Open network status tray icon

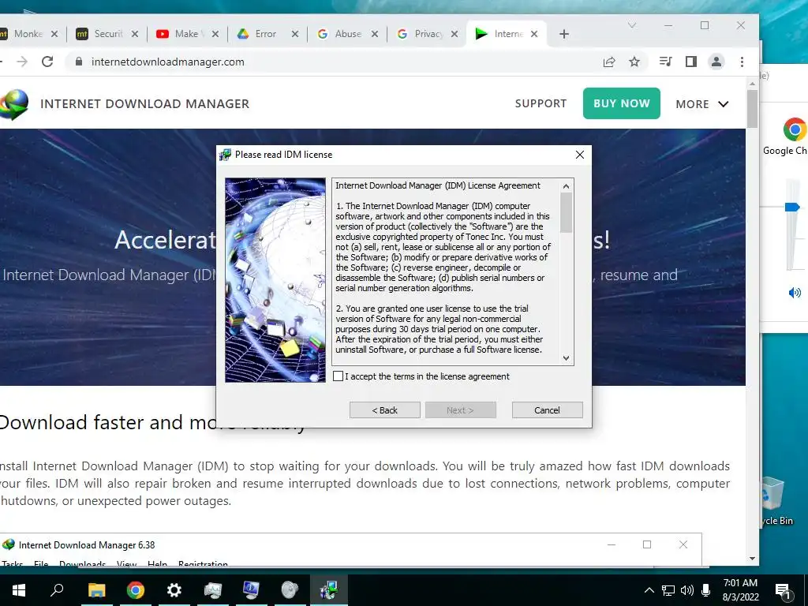(668, 590)
